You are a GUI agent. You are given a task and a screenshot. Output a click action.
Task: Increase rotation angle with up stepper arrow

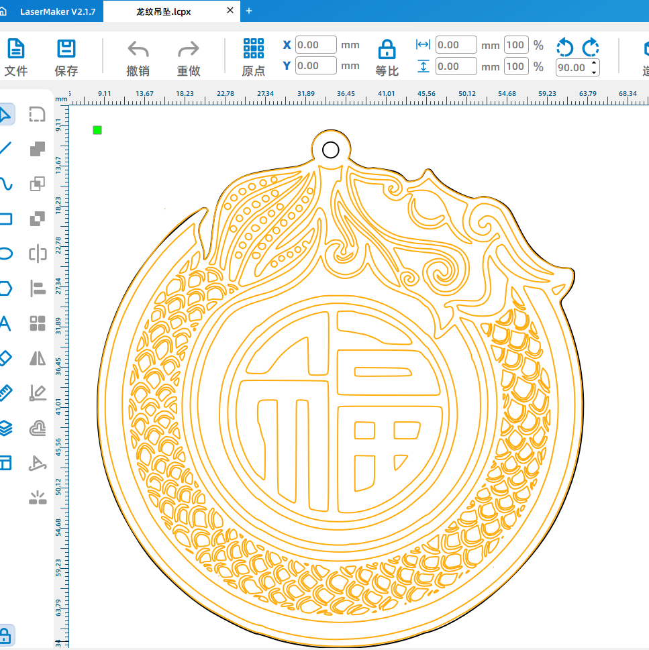[x=593, y=64]
